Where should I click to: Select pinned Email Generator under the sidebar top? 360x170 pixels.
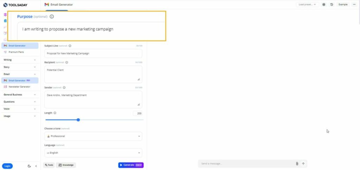point(20,46)
